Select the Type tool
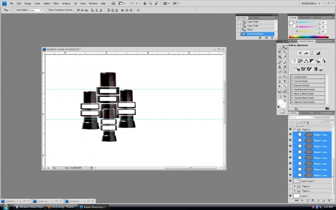The height and width of the screenshot is (210, 336). coord(285,82)
